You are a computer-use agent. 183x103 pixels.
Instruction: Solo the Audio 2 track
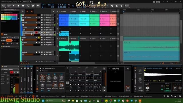(39, 52)
